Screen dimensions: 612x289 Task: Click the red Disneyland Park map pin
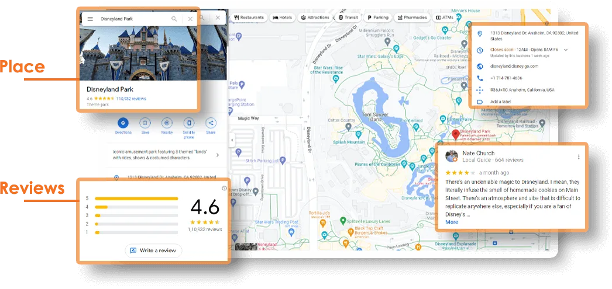point(455,135)
